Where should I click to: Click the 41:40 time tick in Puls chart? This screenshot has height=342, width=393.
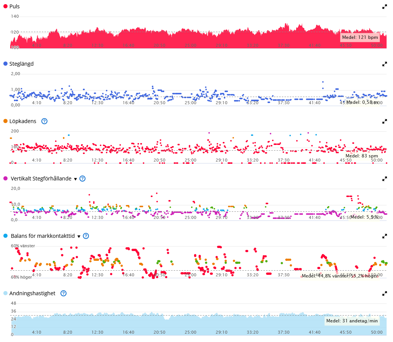pos(315,45)
